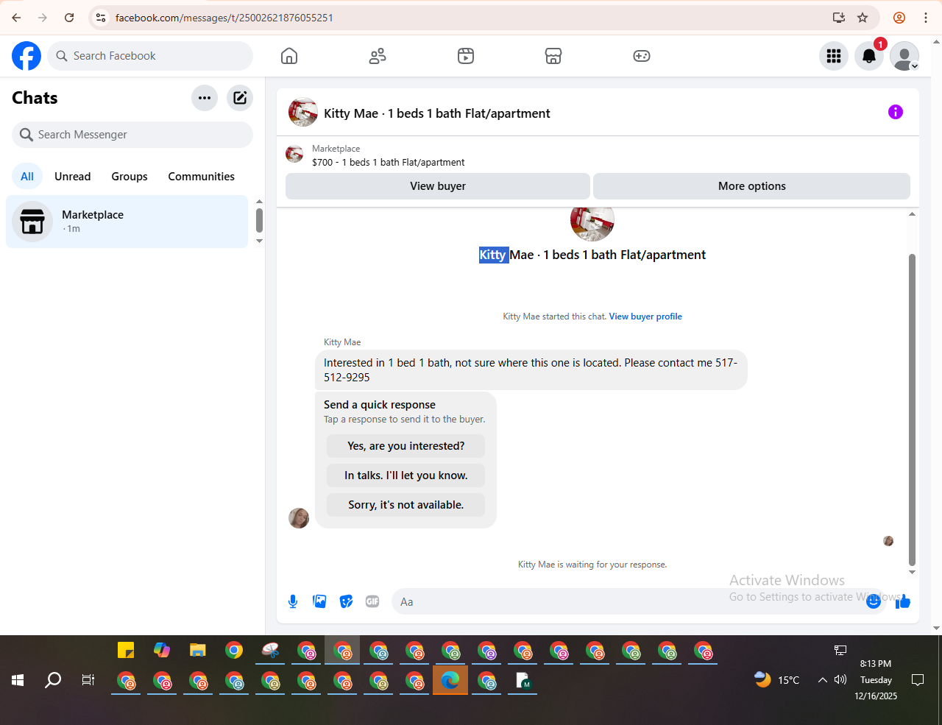Screen dimensions: 942x725
Task: Click Kitty Mae's avatar in the conversation header
Action: [x=303, y=113]
